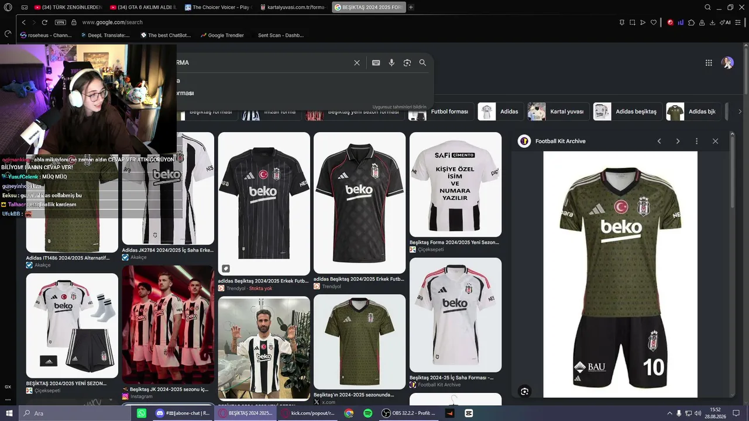Viewport: 749px width, 421px height.
Task: Toggle the VPN badge in address bar
Action: click(x=60, y=22)
